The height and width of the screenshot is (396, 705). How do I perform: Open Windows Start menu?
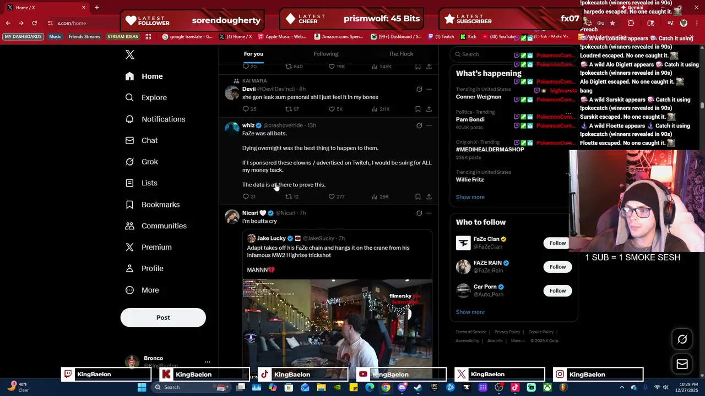click(142, 387)
